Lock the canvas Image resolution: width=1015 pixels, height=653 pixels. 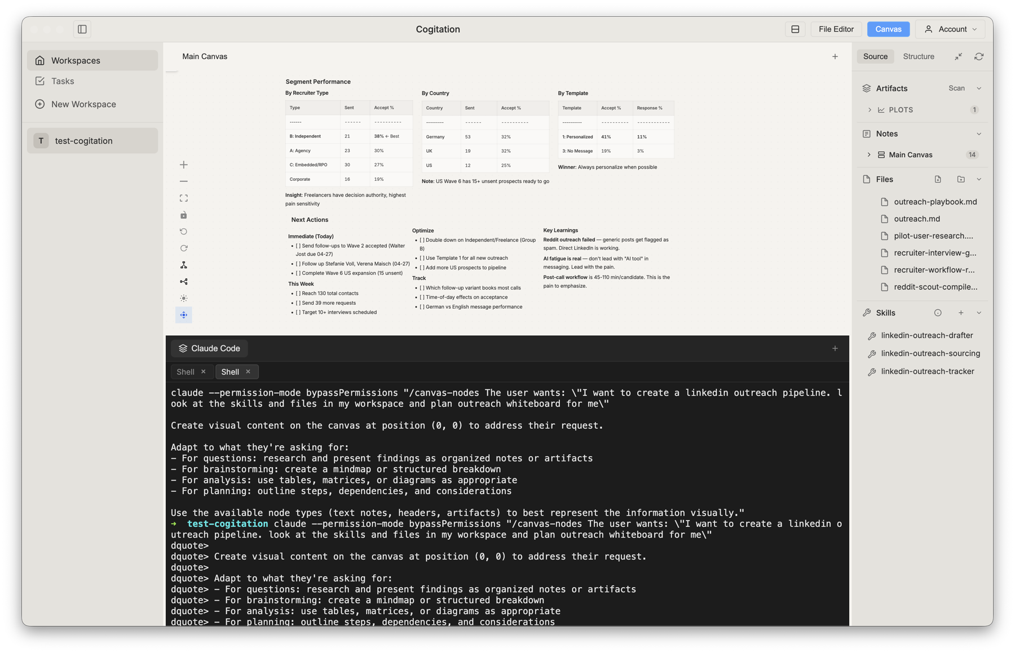click(x=183, y=215)
